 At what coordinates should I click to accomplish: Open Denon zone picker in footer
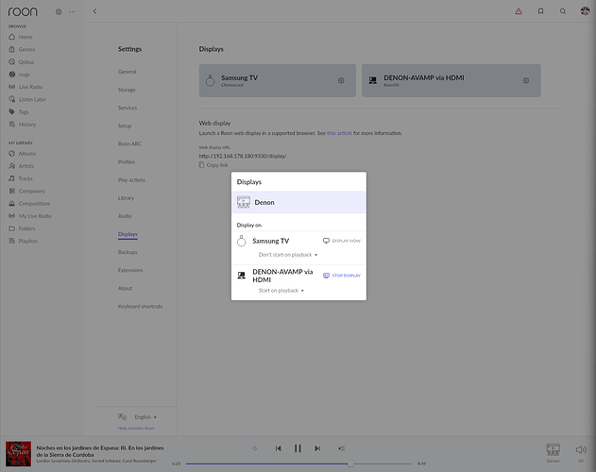pyautogui.click(x=553, y=452)
